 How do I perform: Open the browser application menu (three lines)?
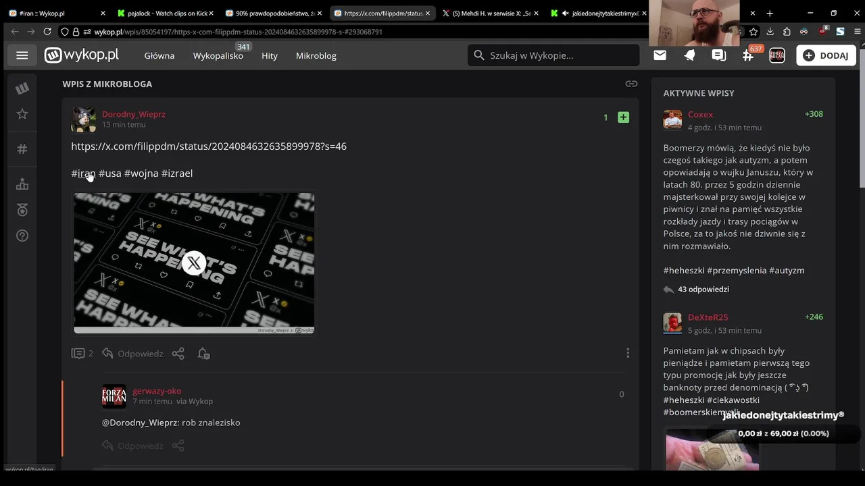coord(856,32)
